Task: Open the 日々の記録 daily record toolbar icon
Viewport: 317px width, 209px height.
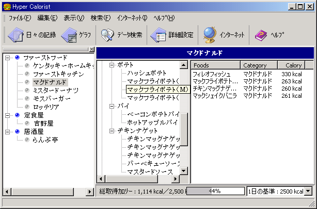Action: tap(16, 35)
